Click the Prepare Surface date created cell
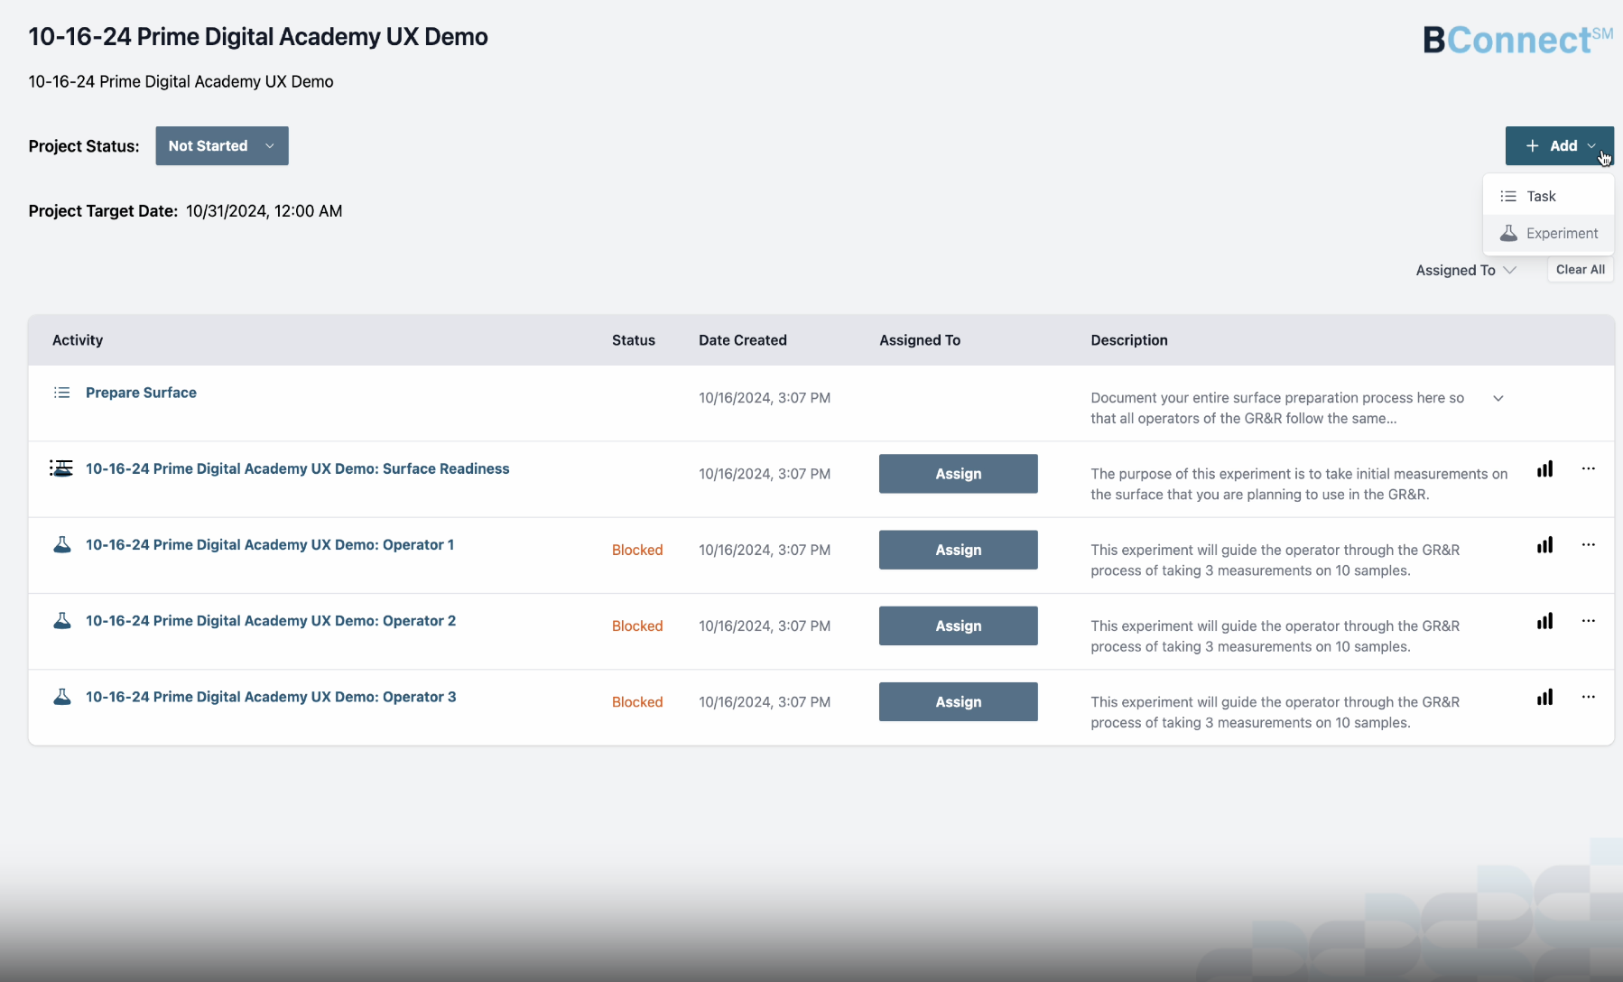 [x=765, y=398]
